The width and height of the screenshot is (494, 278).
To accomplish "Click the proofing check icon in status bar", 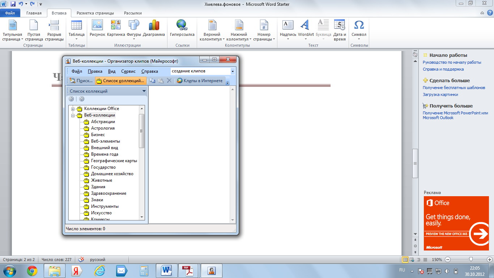I will tap(81, 260).
